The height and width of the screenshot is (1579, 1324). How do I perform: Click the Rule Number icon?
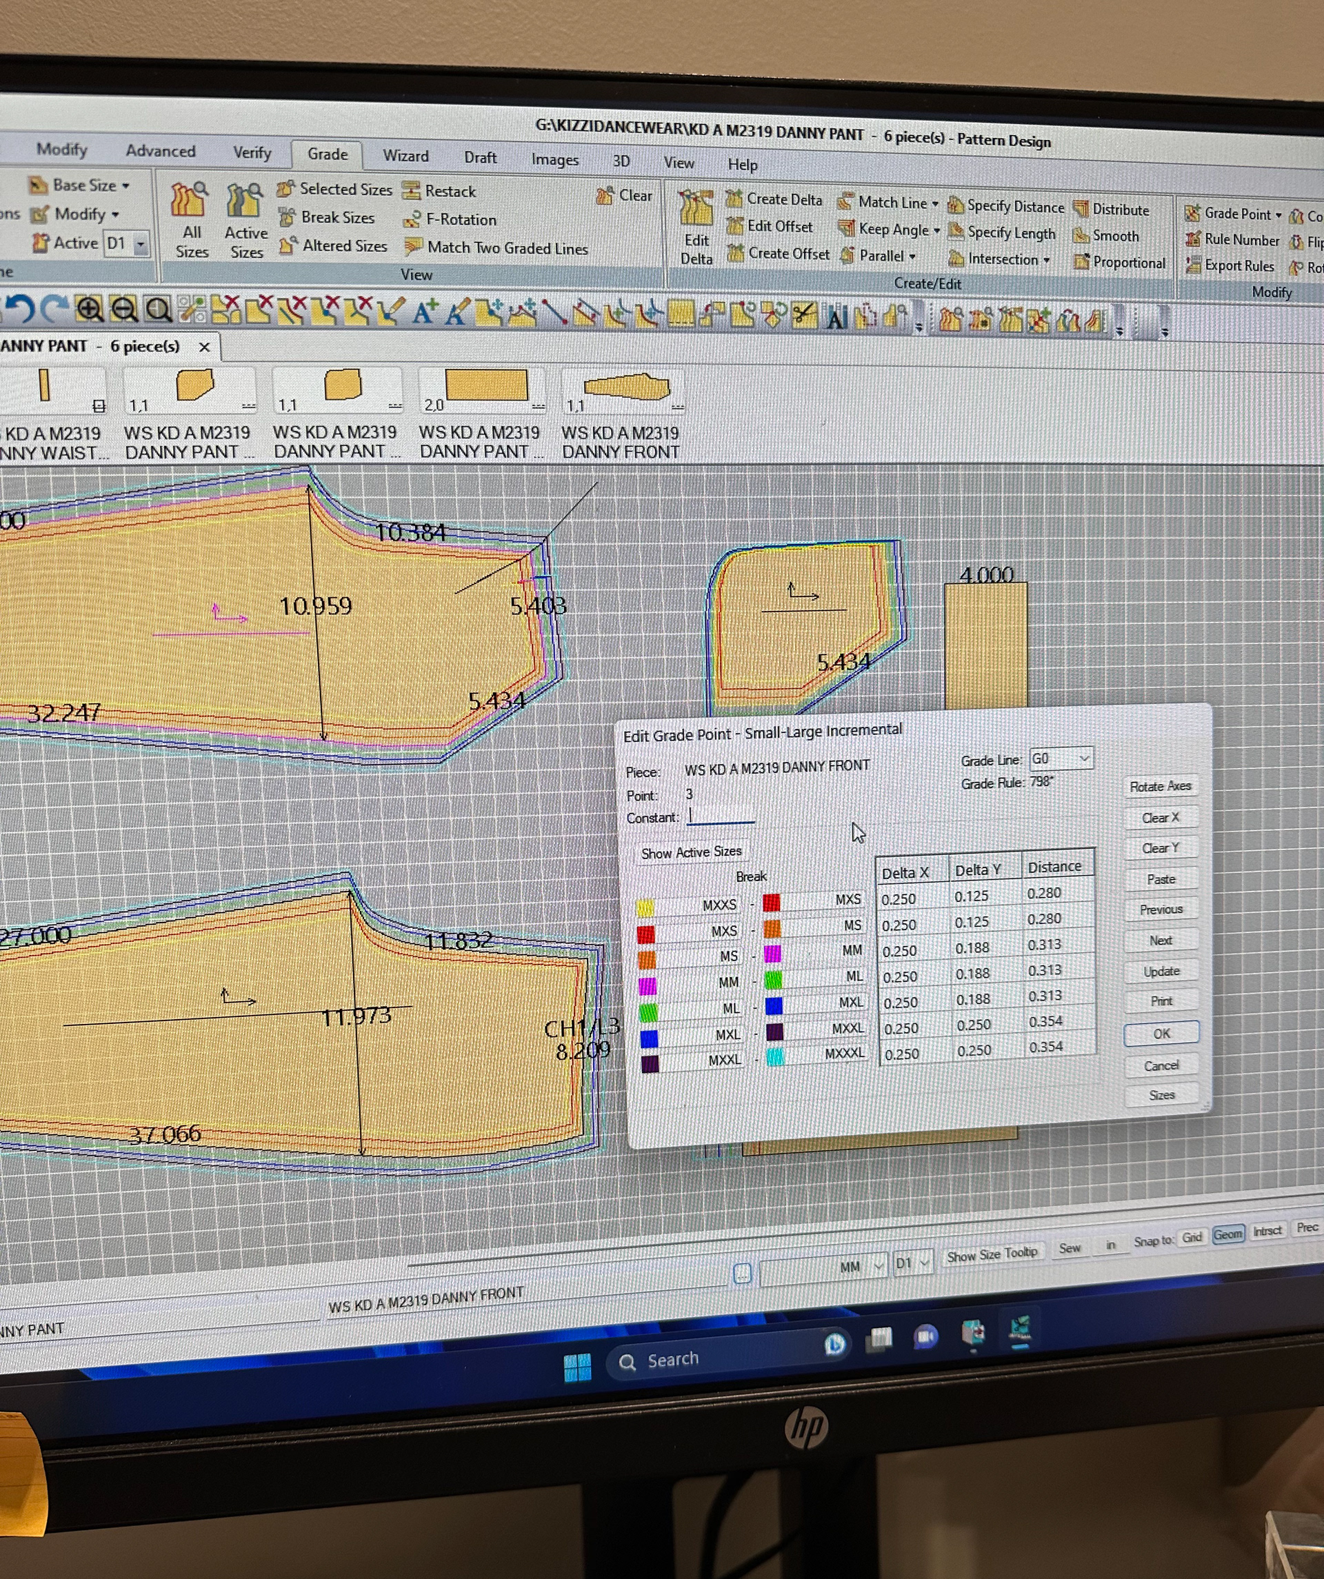(x=1192, y=239)
